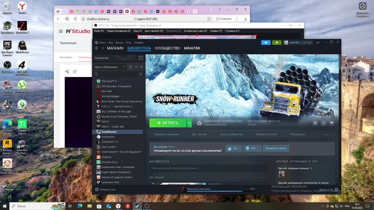Image resolution: width=374 pixels, height=210 pixels.
Task: Open Справка menu in Steam
Action: click(138, 43)
